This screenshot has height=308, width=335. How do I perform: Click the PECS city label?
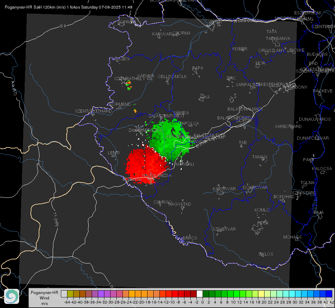263,223
